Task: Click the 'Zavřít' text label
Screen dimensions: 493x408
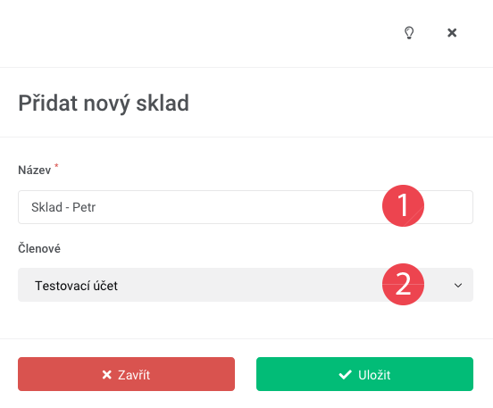Action: pyautogui.click(x=134, y=375)
